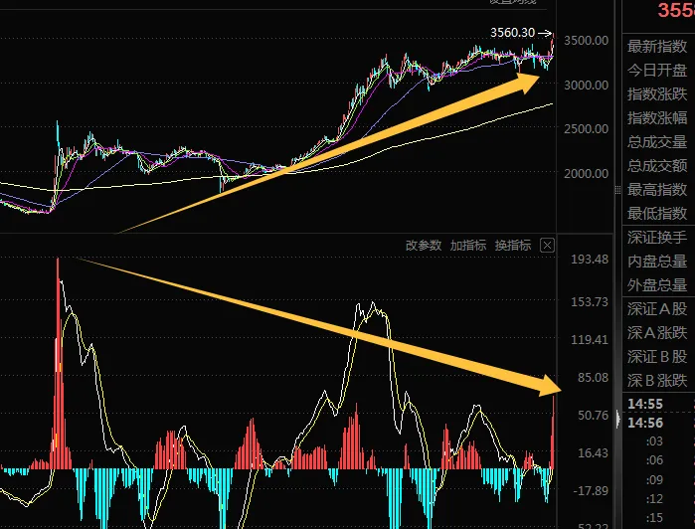Click the -17.89 indicator axis value
This screenshot has height=529, width=695.
(x=591, y=491)
